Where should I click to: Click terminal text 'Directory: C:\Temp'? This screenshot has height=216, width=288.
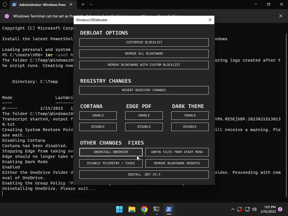pyautogui.click(x=35, y=82)
